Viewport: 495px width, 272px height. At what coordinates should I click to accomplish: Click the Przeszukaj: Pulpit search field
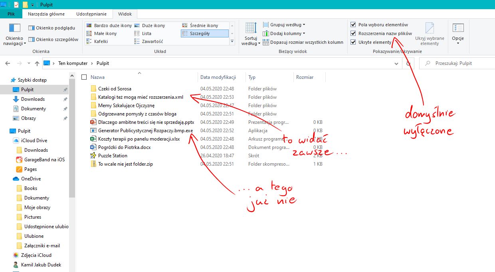point(457,63)
